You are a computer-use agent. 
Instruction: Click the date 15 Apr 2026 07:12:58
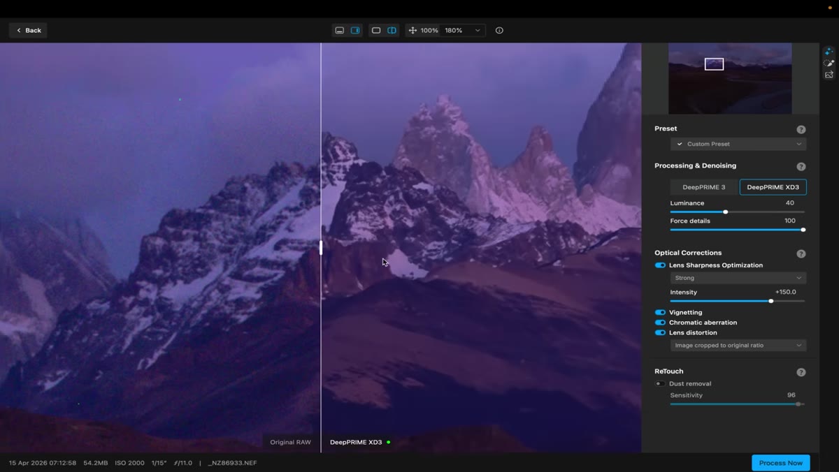tap(43, 463)
